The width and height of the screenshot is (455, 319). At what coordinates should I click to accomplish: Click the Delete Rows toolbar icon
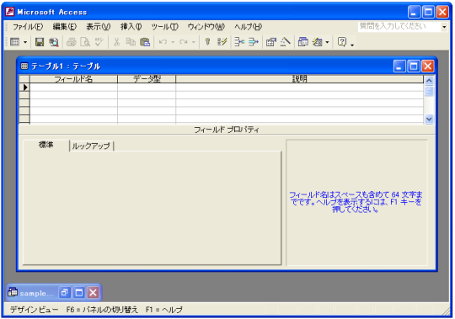click(254, 42)
